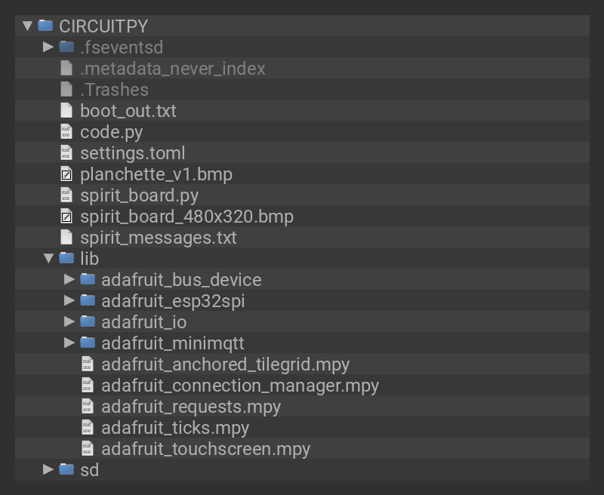
Task: Click the spirit_board_480x320.bmp image icon
Action: tap(66, 217)
